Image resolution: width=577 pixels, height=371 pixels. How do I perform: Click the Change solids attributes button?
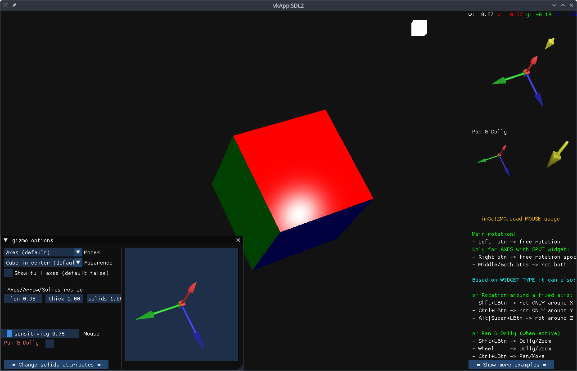click(x=56, y=365)
